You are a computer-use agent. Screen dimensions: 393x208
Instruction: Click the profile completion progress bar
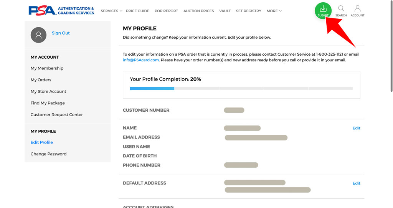(241, 89)
